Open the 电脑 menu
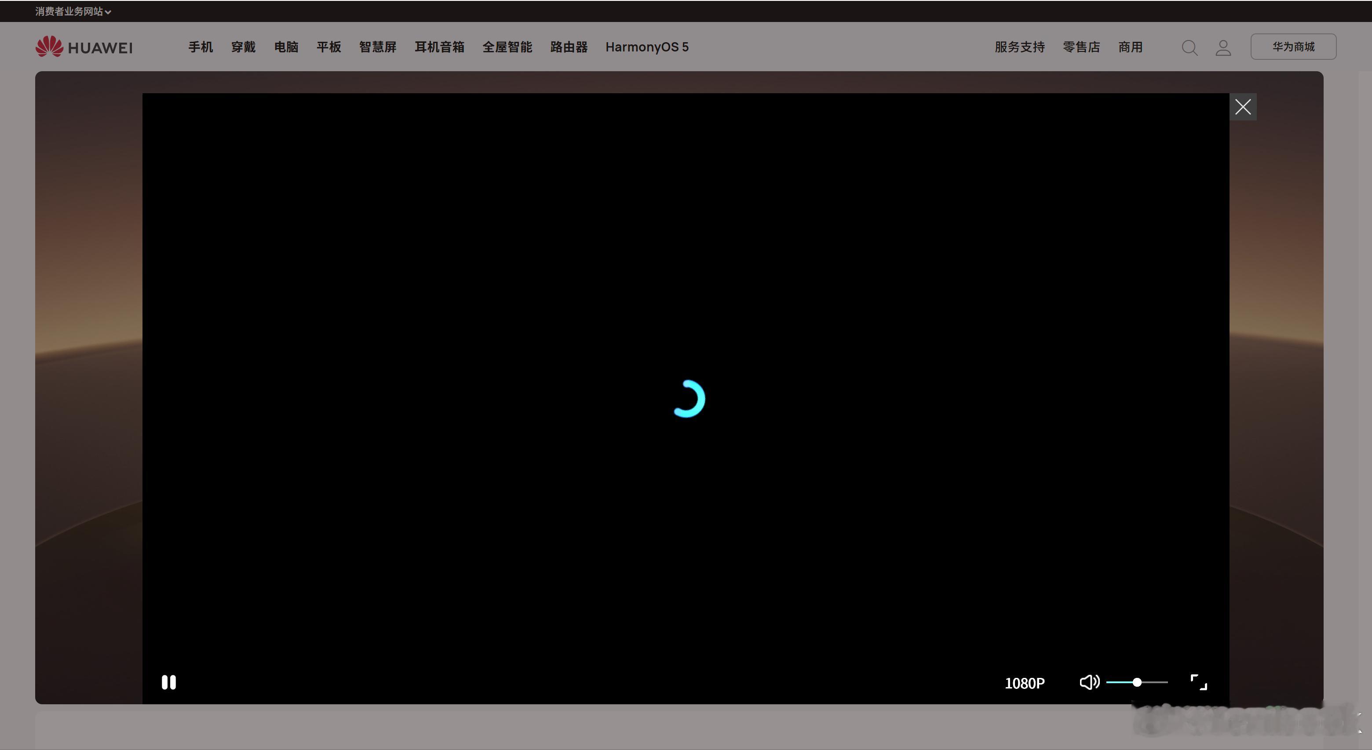The width and height of the screenshot is (1372, 750). click(286, 47)
